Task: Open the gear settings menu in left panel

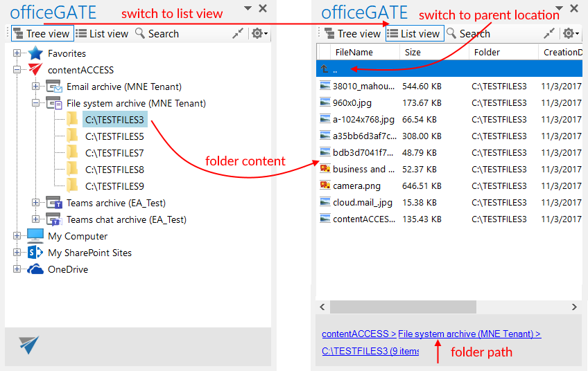Action: tap(260, 33)
